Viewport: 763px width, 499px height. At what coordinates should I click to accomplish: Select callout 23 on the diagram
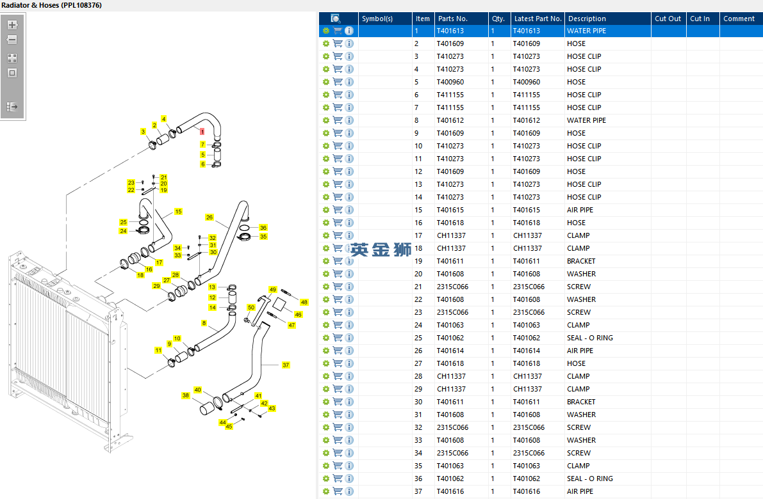point(131,183)
